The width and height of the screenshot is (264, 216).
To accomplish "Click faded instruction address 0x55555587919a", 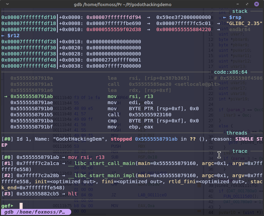I will (x=32, y=78).
